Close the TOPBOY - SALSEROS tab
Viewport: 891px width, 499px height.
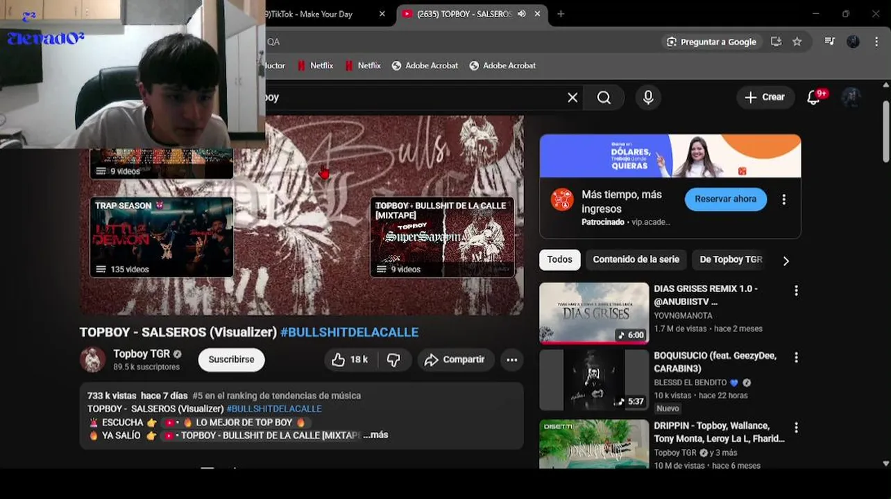click(x=537, y=14)
